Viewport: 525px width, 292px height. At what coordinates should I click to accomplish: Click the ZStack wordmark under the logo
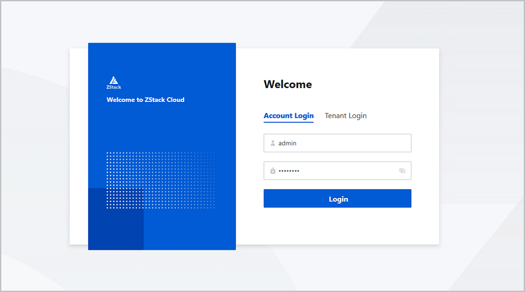click(114, 87)
